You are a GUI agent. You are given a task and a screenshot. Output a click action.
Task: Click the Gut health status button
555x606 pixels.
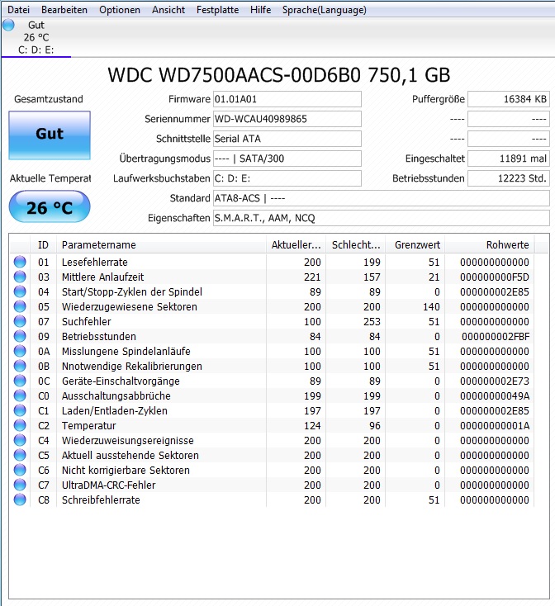click(x=50, y=135)
